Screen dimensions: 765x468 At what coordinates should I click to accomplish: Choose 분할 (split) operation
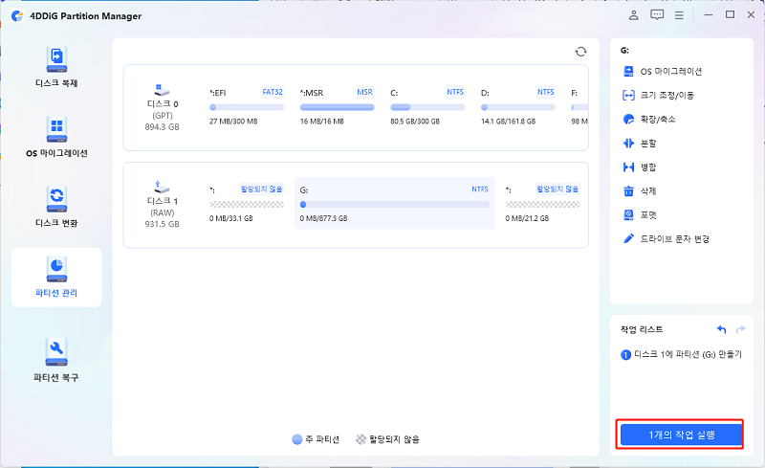tap(640, 144)
